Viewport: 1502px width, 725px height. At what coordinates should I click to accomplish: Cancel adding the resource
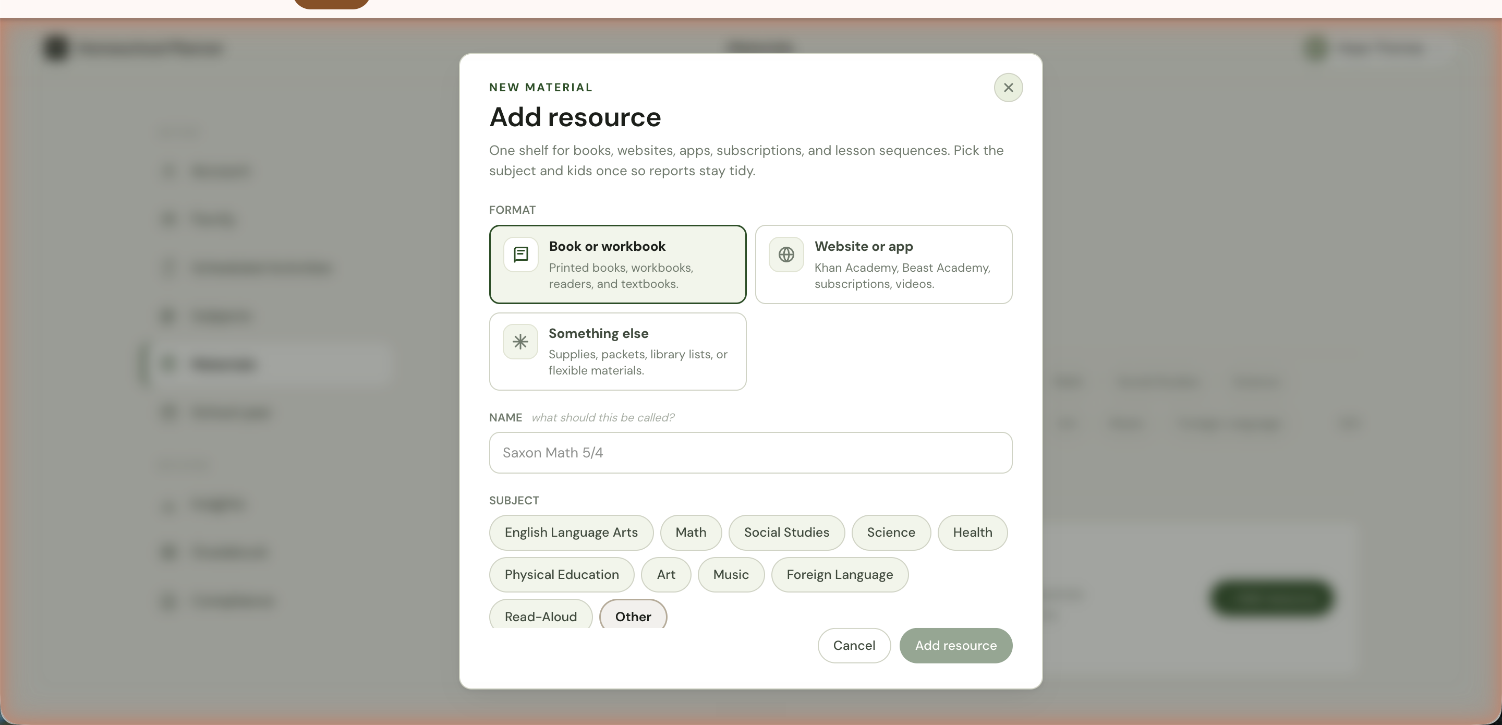point(854,645)
